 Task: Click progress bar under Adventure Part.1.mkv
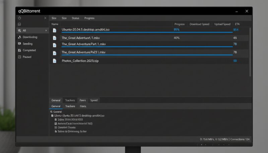click(147, 47)
